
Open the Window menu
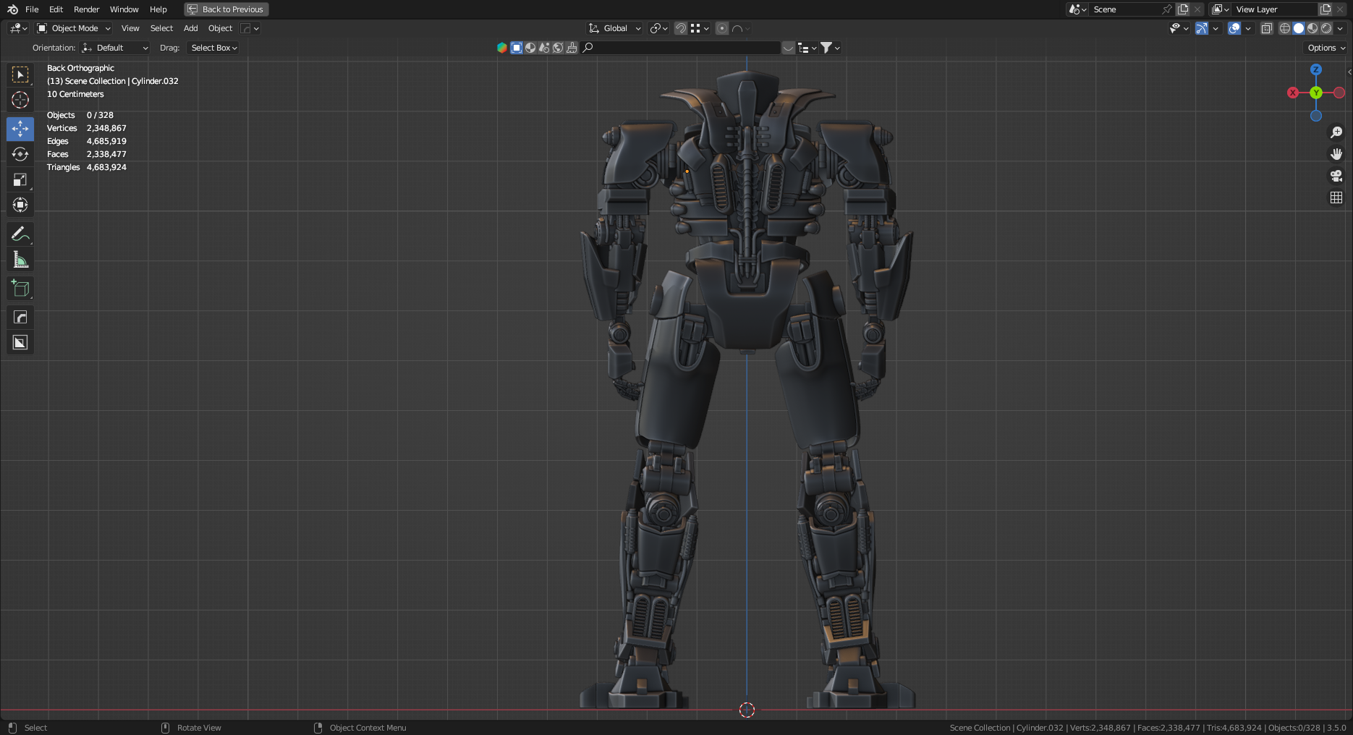[124, 9]
